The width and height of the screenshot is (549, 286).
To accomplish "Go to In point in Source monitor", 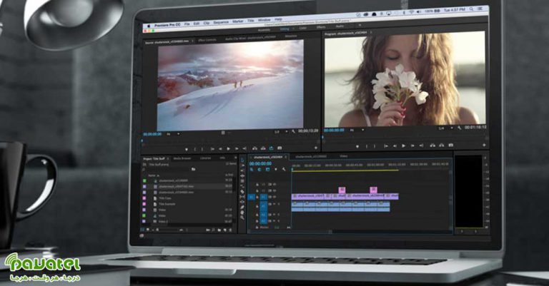I will click(x=212, y=149).
